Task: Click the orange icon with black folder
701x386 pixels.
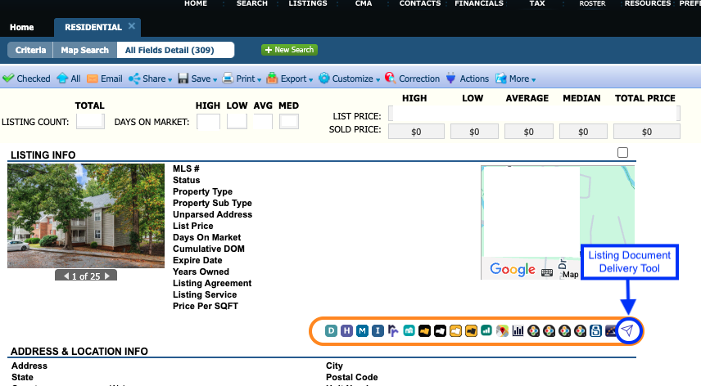Action: coord(471,330)
